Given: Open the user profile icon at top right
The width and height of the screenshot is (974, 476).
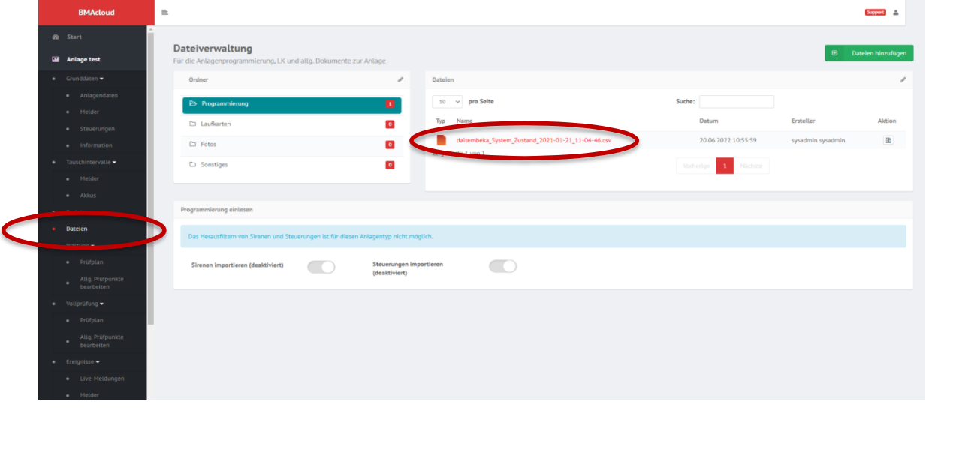Looking at the screenshot, I should tap(895, 13).
